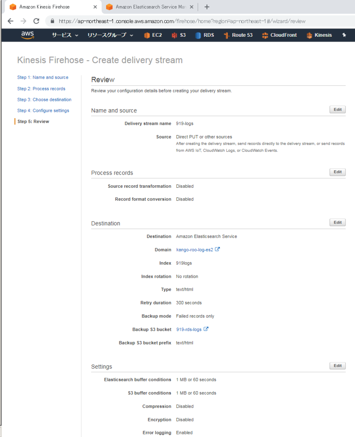
Task: Click the padlock site info icon
Action: click(x=52, y=21)
